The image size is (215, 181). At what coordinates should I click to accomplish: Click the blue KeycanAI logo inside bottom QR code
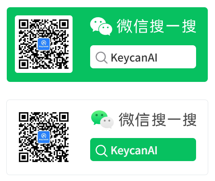coord(44,137)
